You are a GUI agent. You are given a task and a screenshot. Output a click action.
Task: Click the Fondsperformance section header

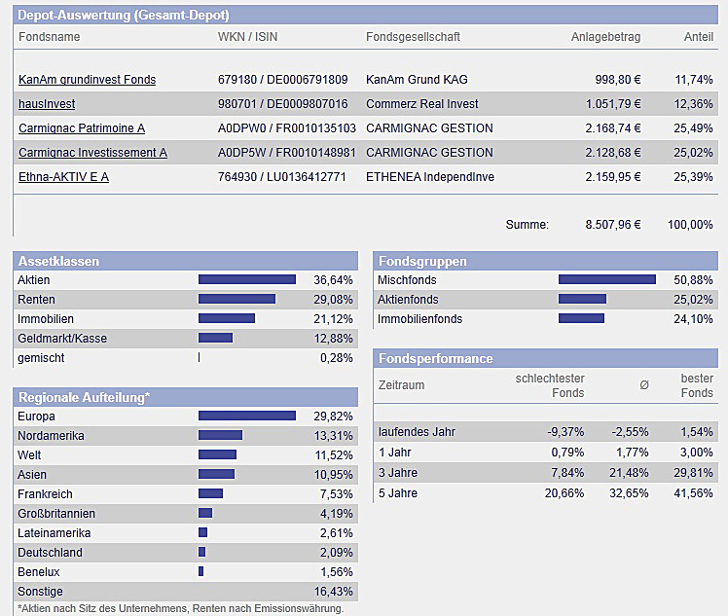coord(435,358)
